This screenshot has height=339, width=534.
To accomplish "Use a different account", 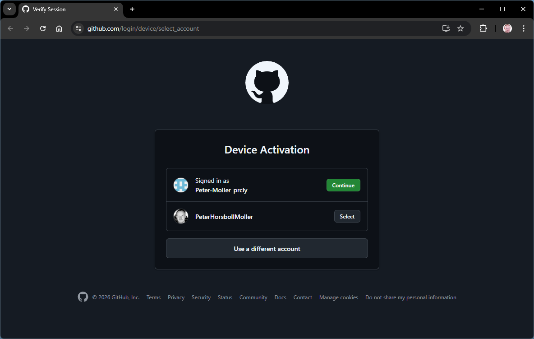I will pos(267,249).
